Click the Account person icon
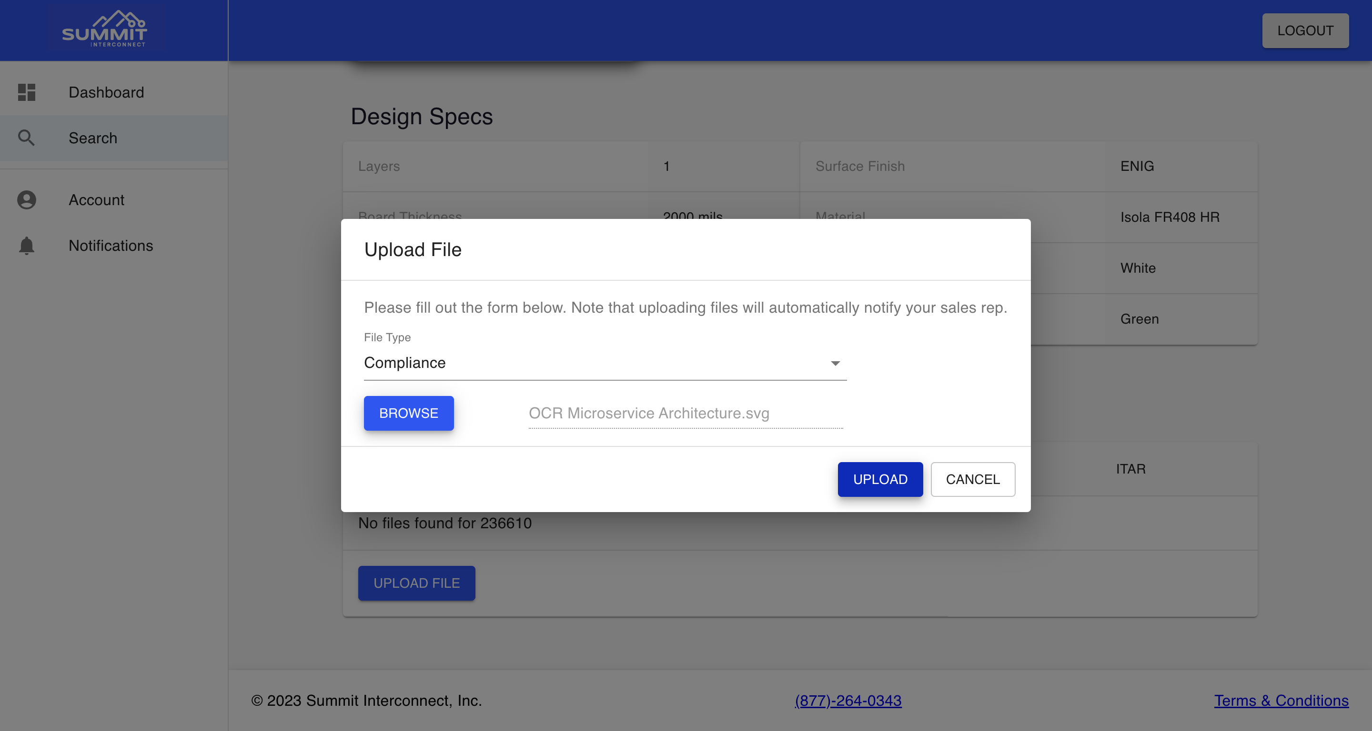 tap(27, 199)
